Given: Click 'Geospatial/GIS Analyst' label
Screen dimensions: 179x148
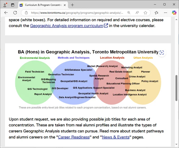Looking at the screenshot, I should (x=74, y=81).
